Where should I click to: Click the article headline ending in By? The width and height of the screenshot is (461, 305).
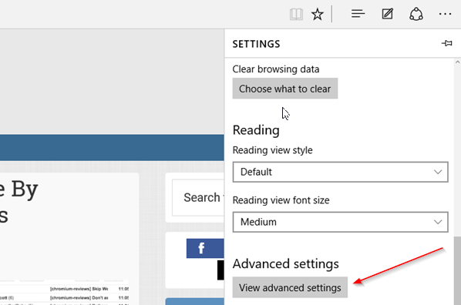coord(19,189)
